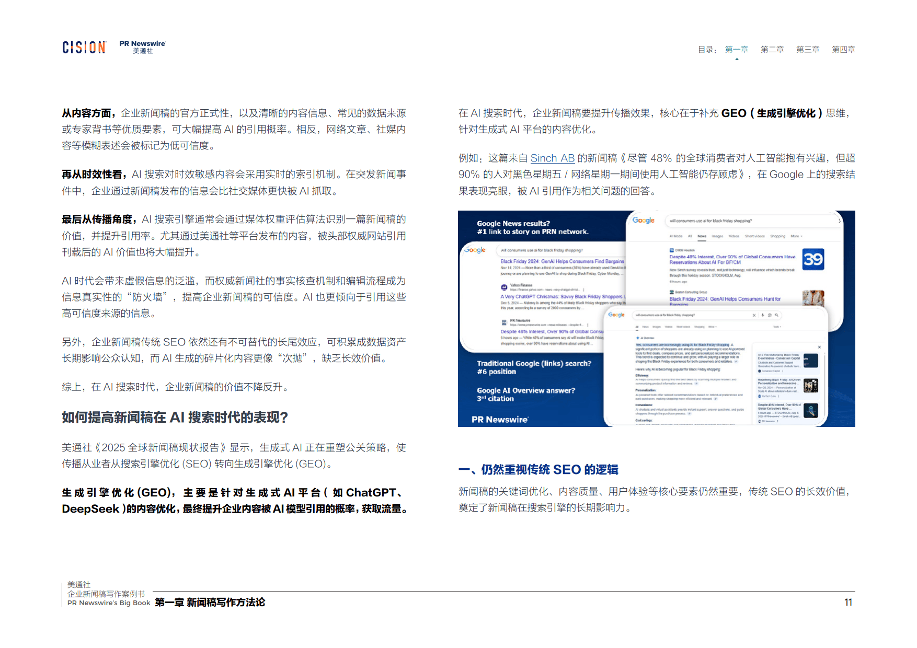Click footer text 第一章 新闻稿写作方法论
Image resolution: width=917 pixels, height=648 pixels.
(x=210, y=603)
